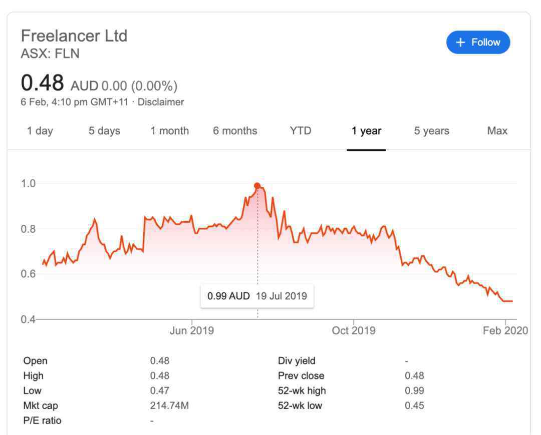Click the Feb 2020 axis label
This screenshot has width=541, height=435.
click(x=505, y=331)
